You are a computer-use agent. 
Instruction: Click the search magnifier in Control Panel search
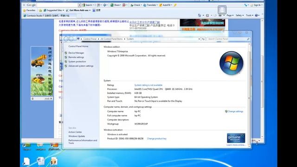(x=248, y=39)
